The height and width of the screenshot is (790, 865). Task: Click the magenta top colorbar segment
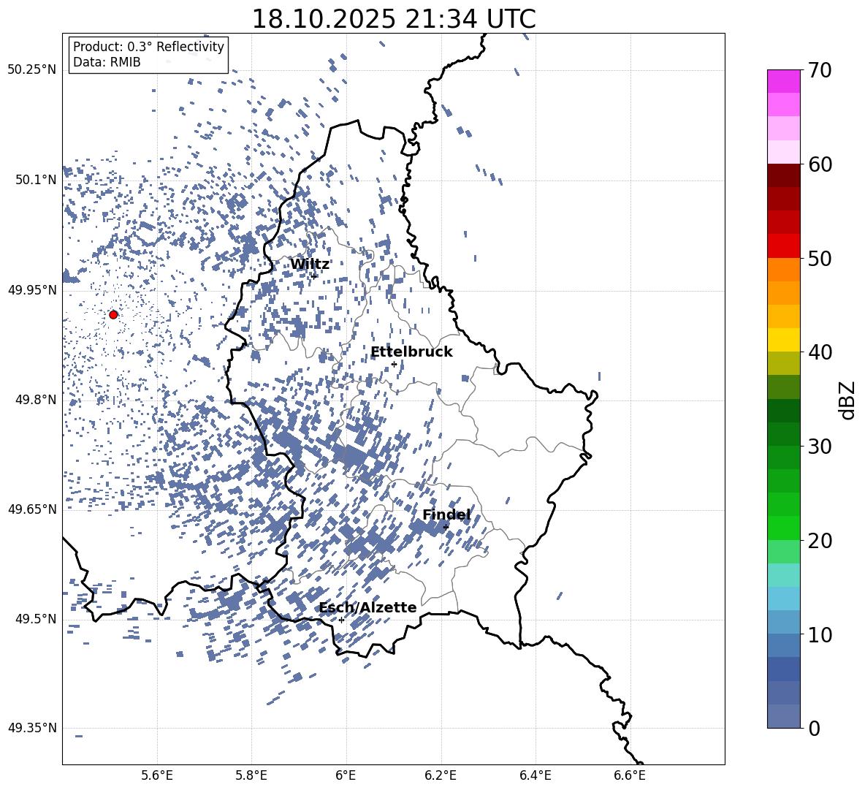pos(783,82)
